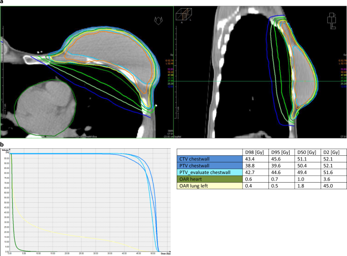Click the PTV_evaluate D2 value 51.6
The image size is (347, 256).
click(x=328, y=172)
